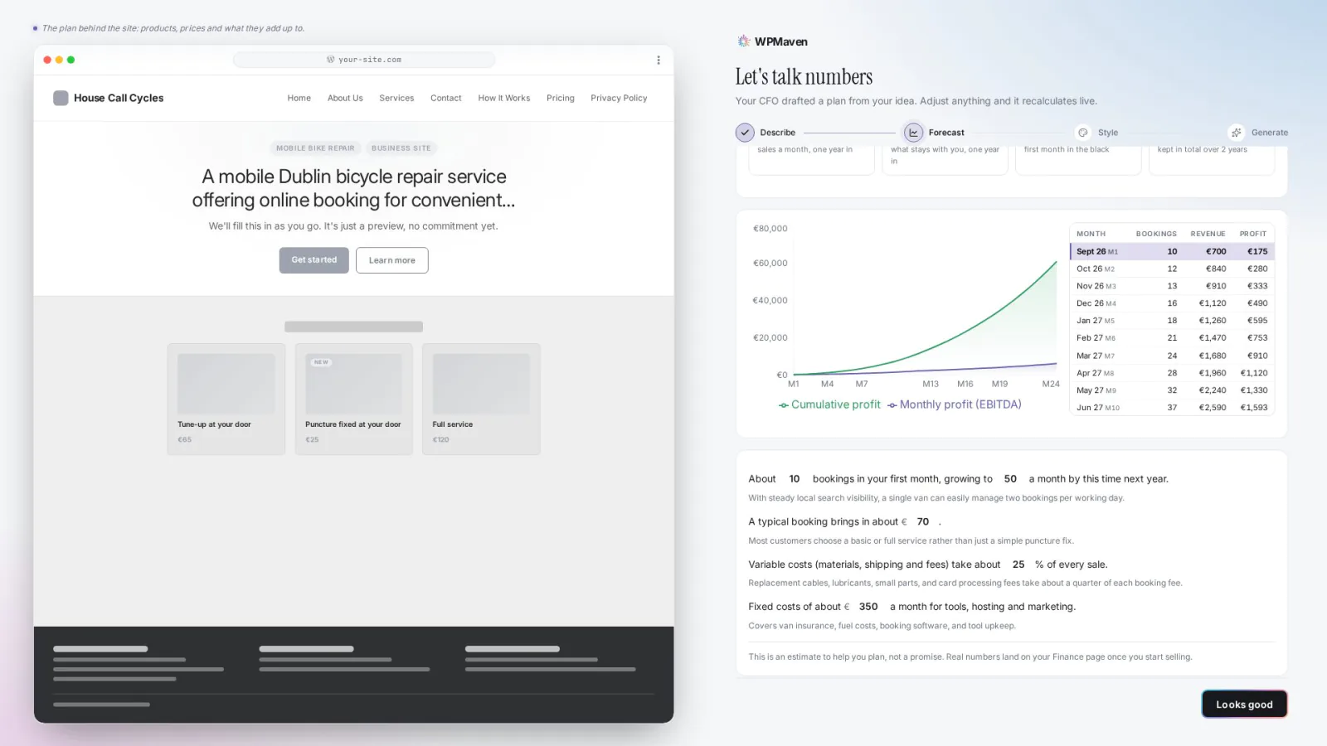
Task: Go to How It Works page
Action: pyautogui.click(x=504, y=98)
